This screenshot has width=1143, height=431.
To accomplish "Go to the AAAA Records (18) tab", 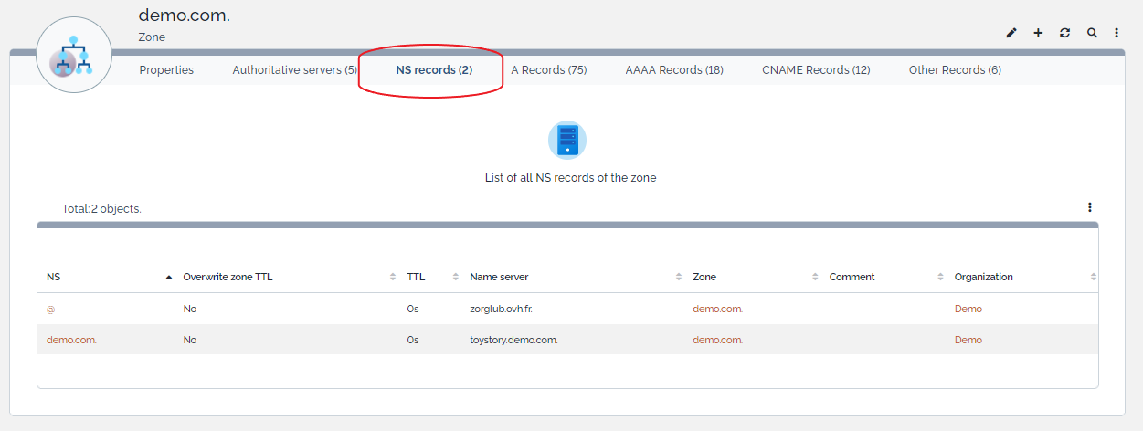I will [674, 70].
